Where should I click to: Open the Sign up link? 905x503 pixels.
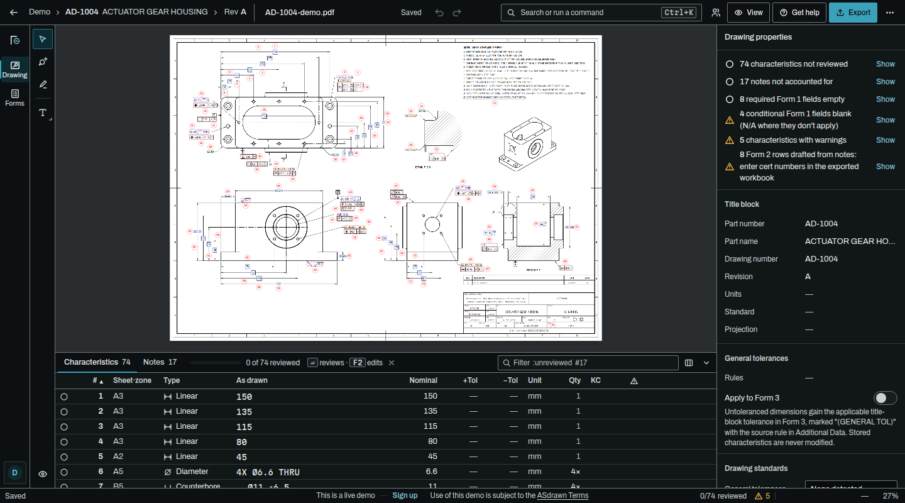pyautogui.click(x=405, y=495)
